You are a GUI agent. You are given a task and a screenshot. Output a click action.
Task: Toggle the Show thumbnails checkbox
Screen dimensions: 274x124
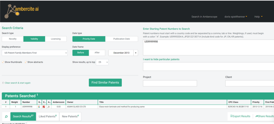click(3, 62)
